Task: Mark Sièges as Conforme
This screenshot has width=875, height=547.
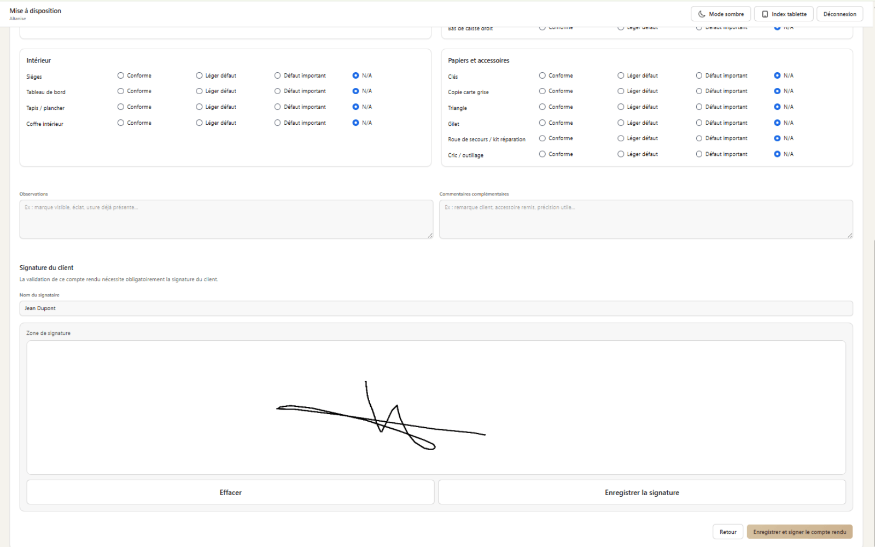Action: pos(121,75)
